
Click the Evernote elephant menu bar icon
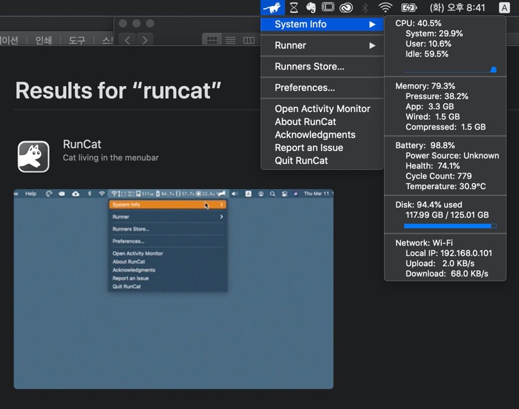point(310,8)
